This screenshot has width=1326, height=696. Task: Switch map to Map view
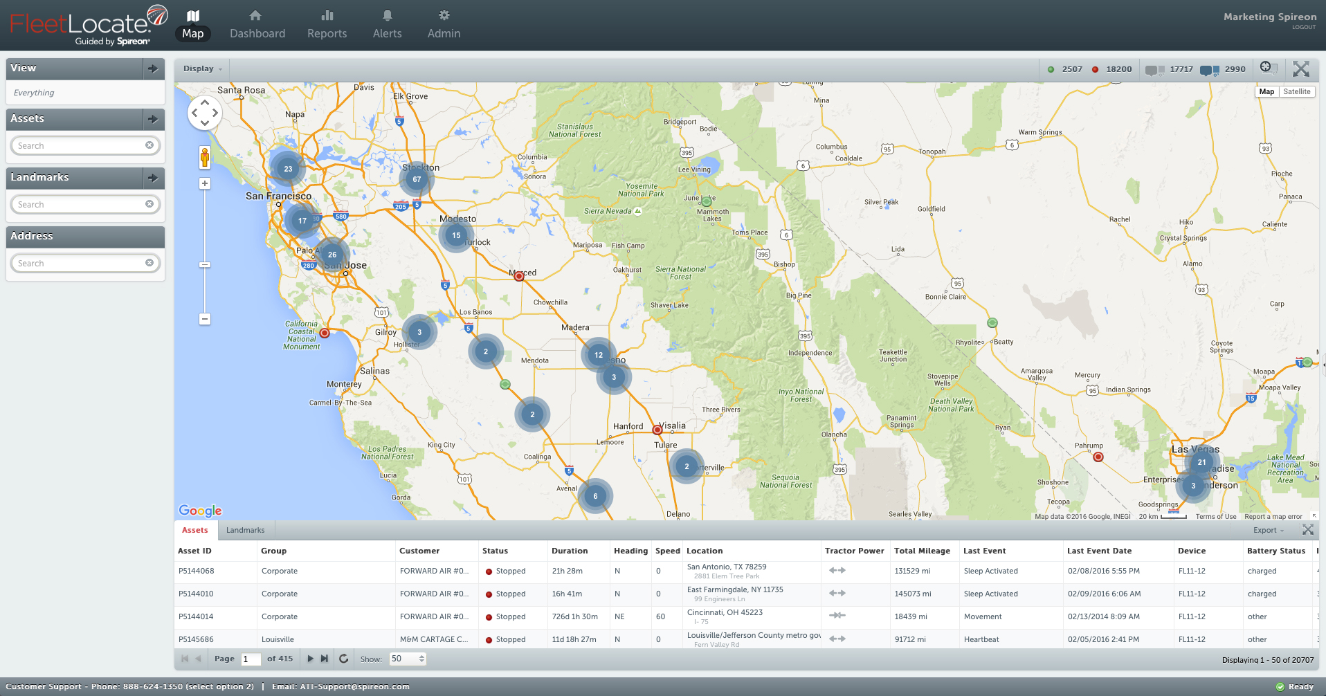tap(1266, 91)
